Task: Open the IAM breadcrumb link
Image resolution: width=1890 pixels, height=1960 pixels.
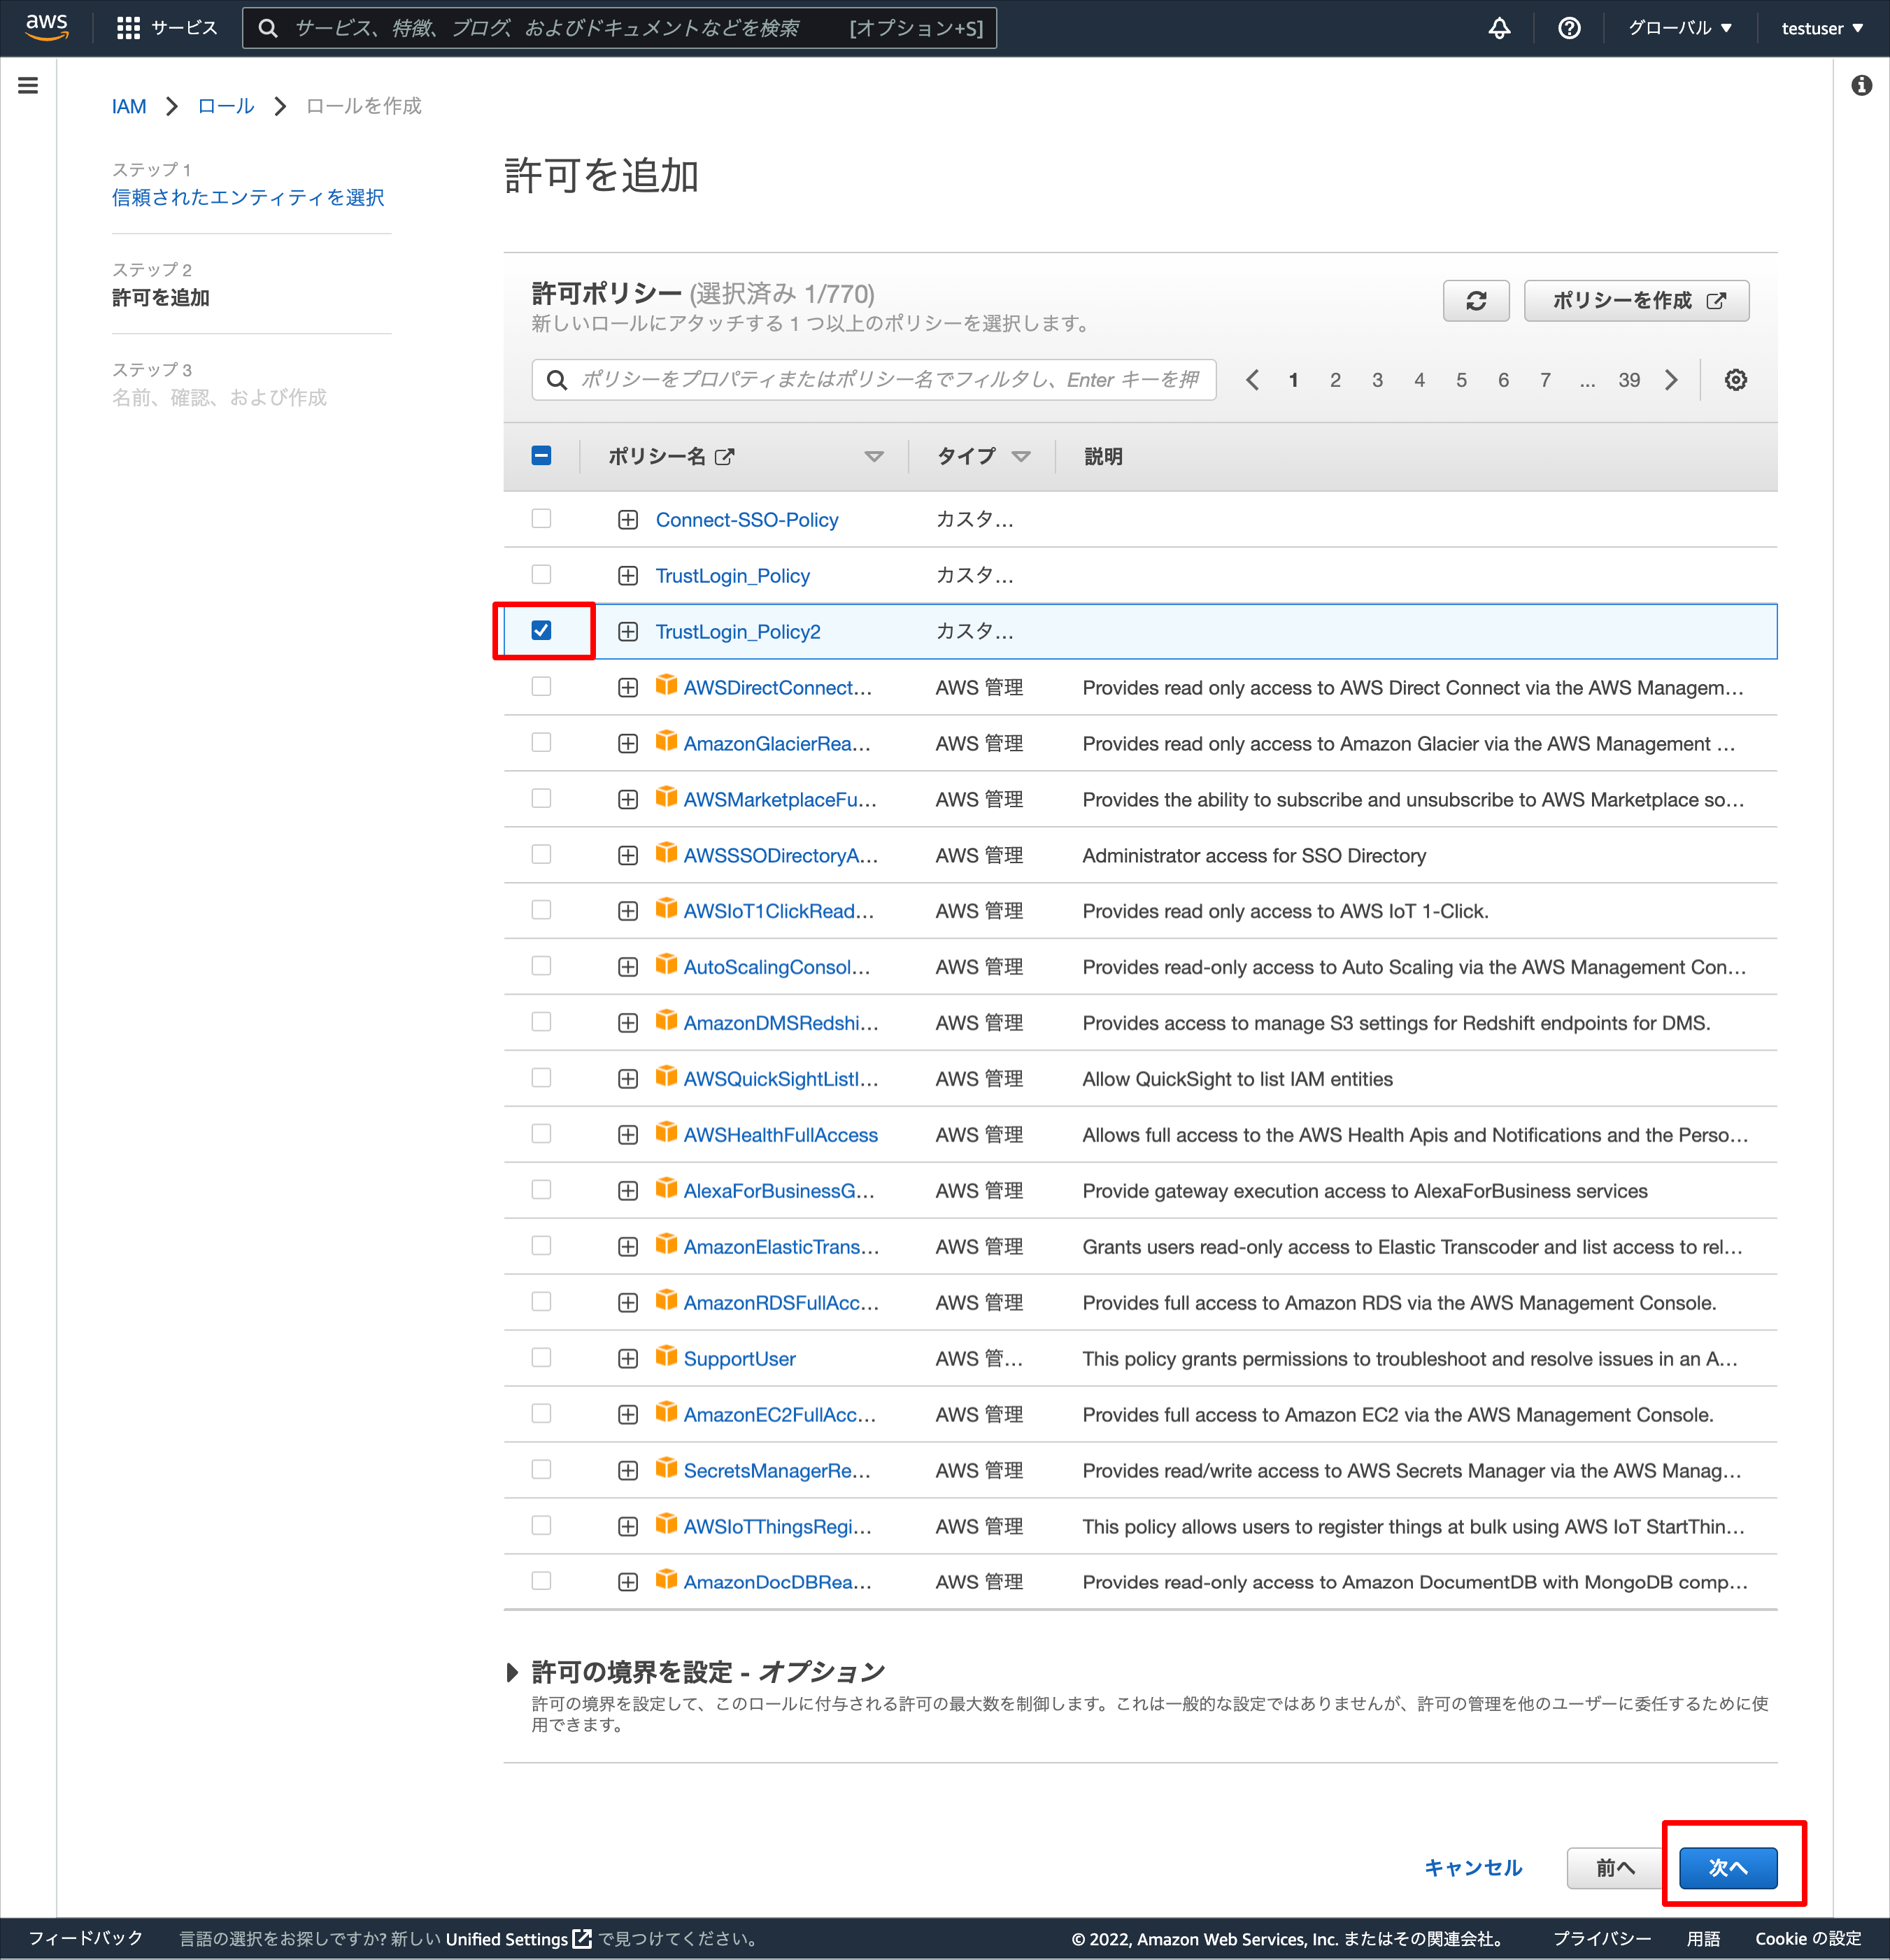Action: click(129, 106)
